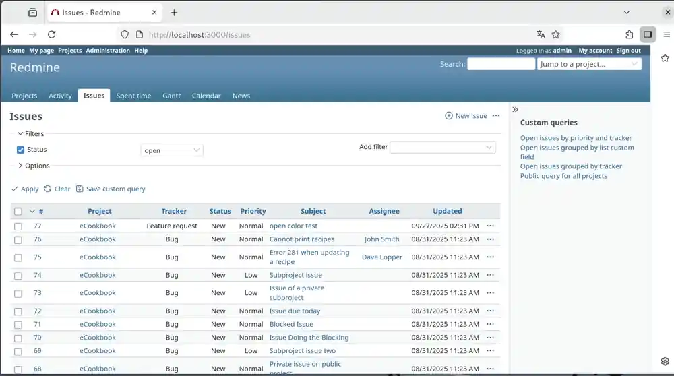List all tabs with the chevron

[x=627, y=12]
